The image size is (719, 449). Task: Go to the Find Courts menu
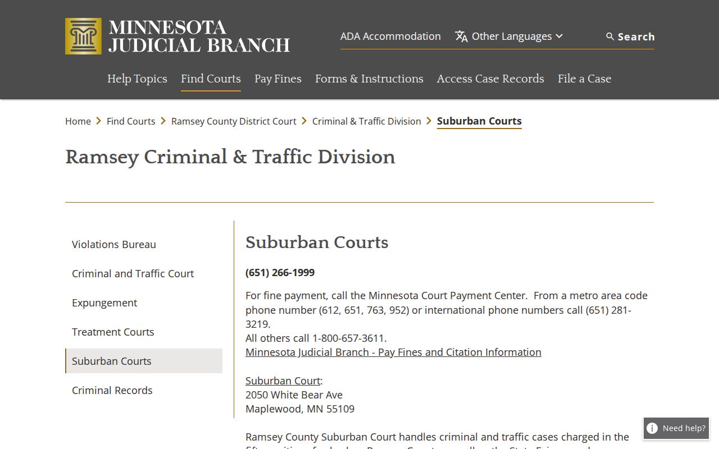coord(211,79)
